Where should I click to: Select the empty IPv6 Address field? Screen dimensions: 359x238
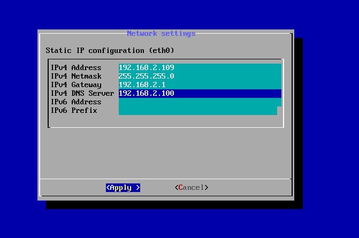pyautogui.click(x=199, y=102)
